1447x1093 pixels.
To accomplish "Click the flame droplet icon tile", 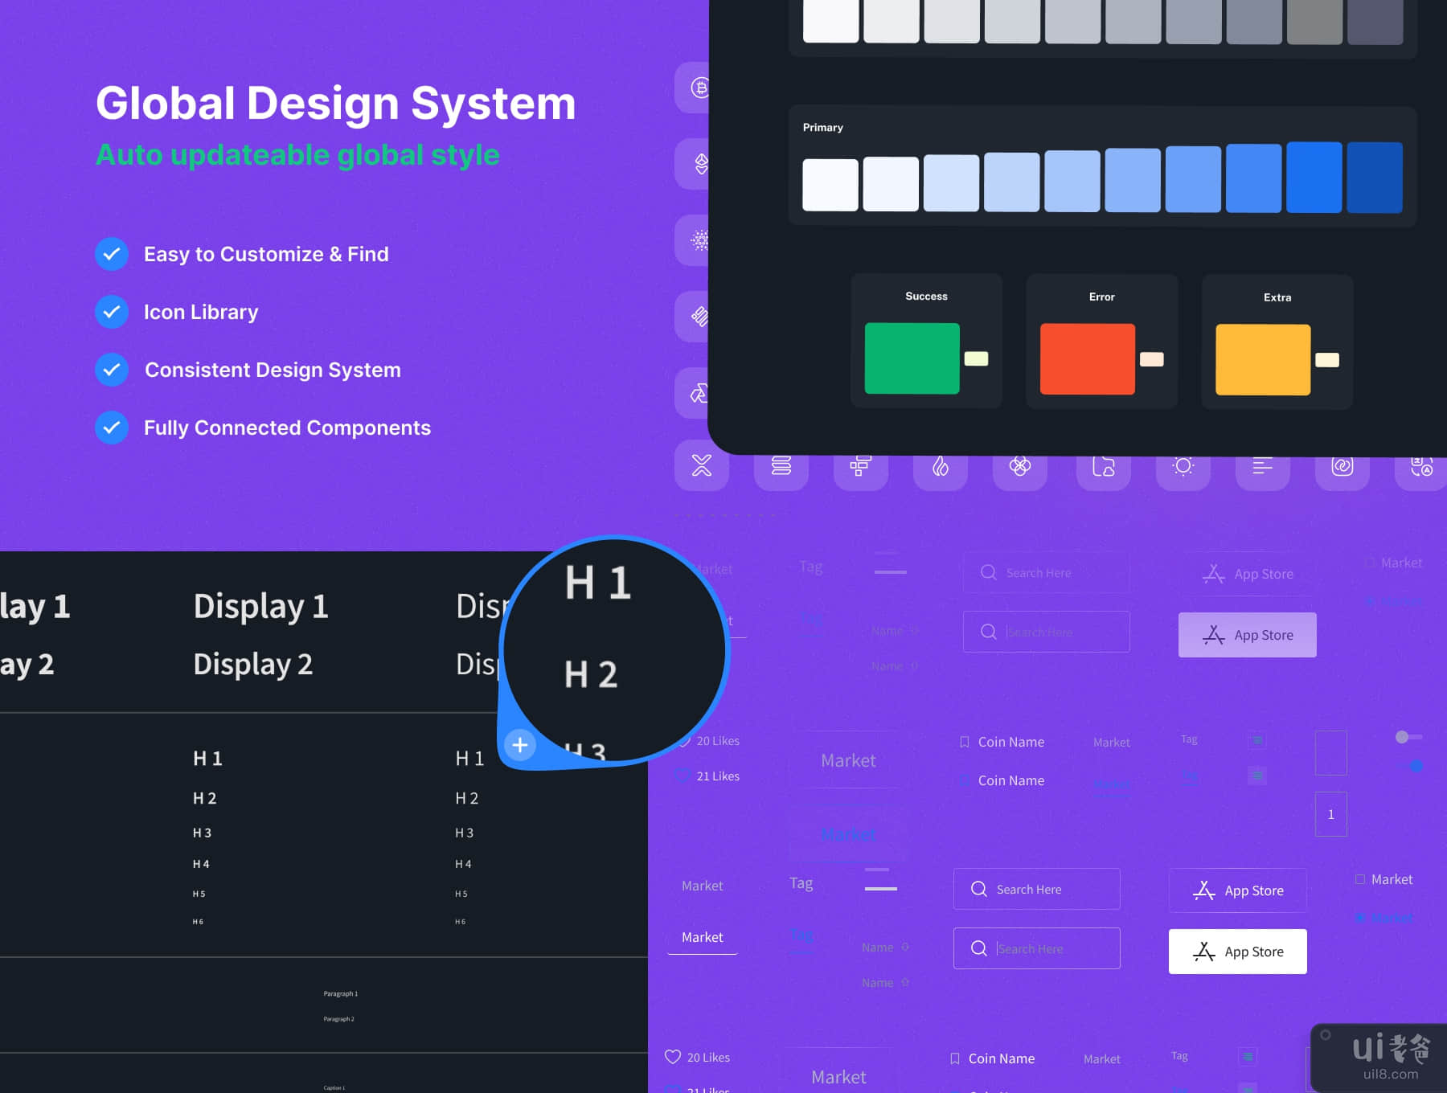I will [x=940, y=466].
